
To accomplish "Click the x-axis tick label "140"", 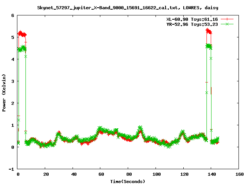I will (x=212, y=174).
